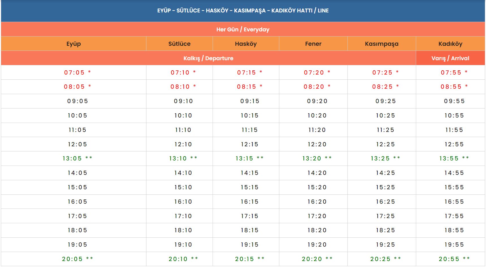Click the 17:05 Eyüp departure time
This screenshot has width=486, height=267.
(77, 216)
